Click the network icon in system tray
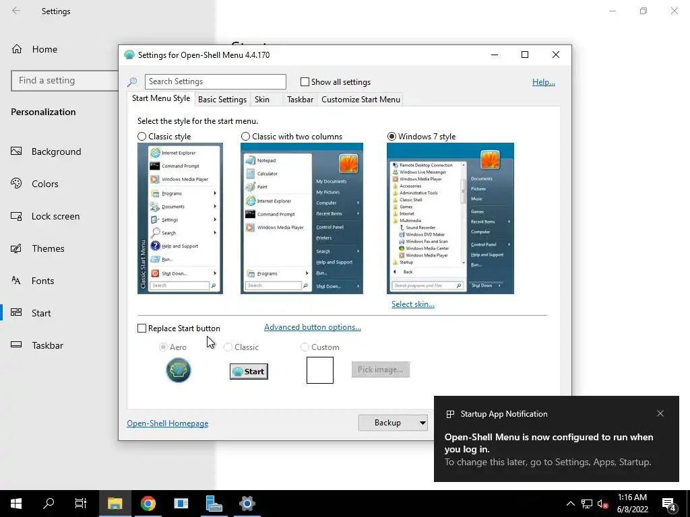The image size is (690, 517). [587, 504]
